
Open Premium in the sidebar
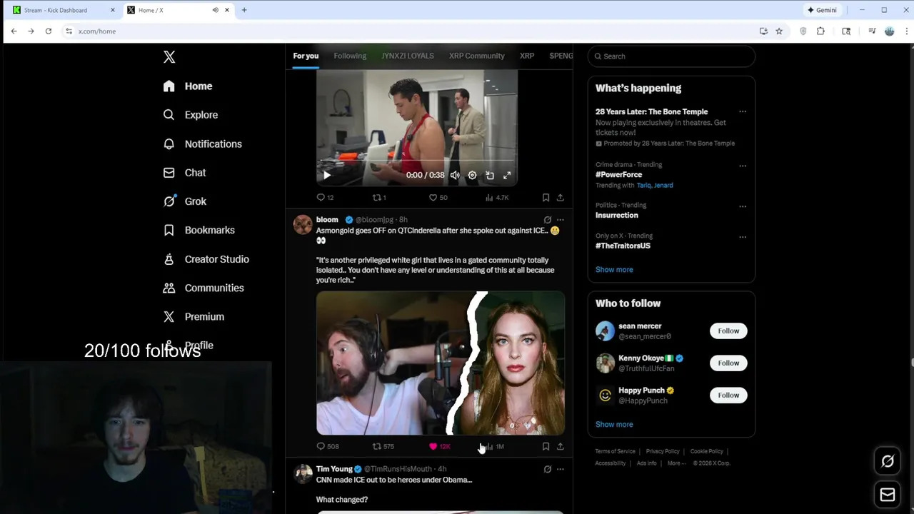(194, 316)
